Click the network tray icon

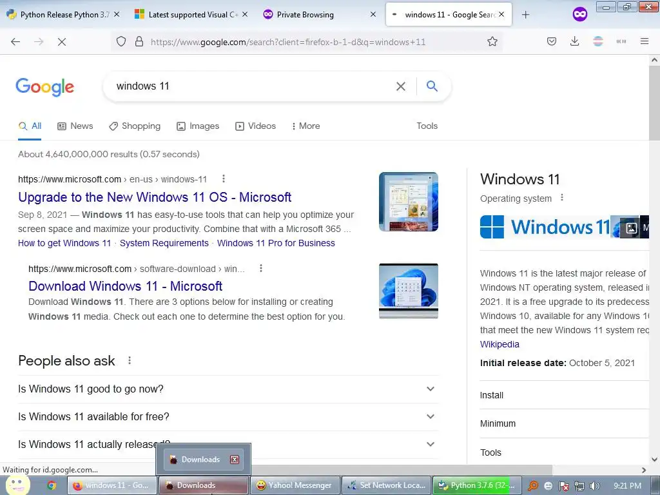(x=579, y=486)
